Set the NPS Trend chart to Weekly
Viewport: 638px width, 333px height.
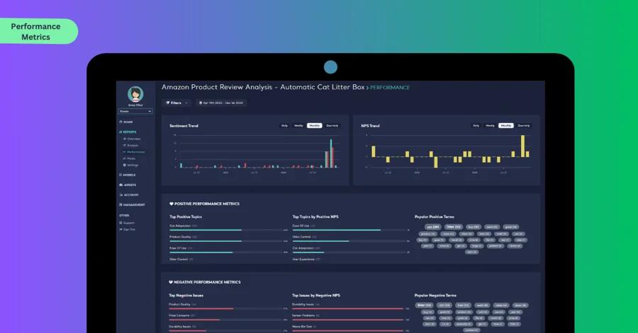(491, 126)
